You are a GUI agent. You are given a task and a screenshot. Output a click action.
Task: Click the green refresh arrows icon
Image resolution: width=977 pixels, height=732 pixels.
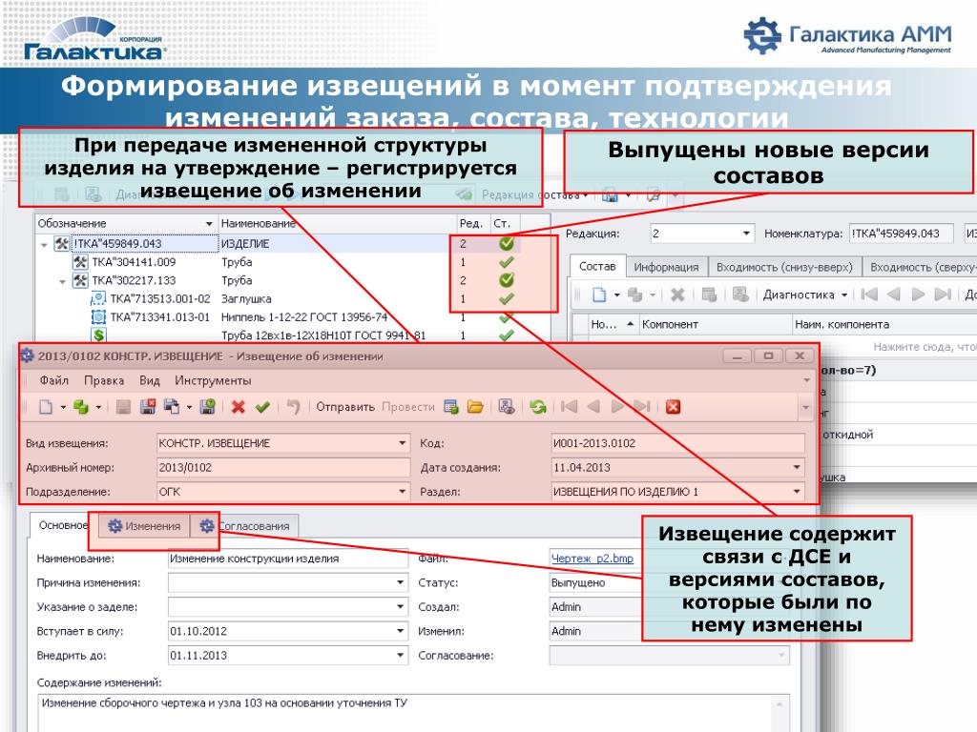point(538,407)
